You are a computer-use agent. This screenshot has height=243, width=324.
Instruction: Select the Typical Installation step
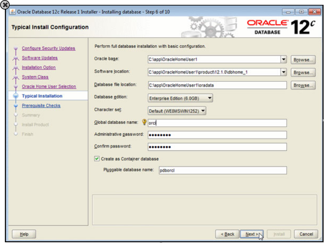click(x=42, y=96)
